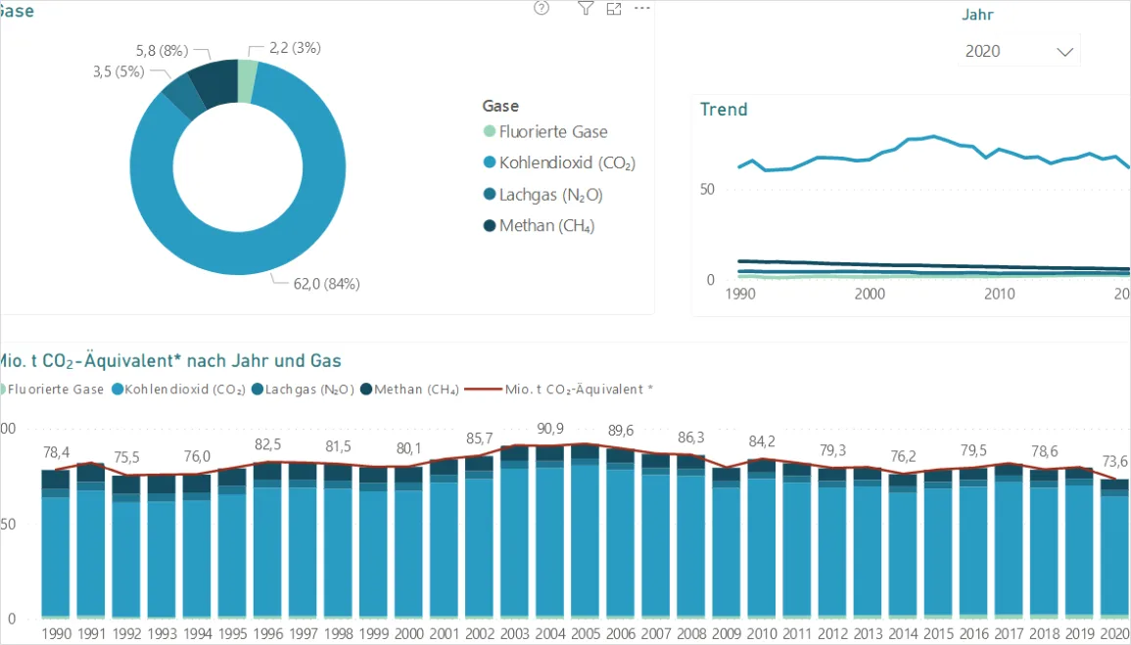Click the 3,5 (5%) data label

tap(118, 71)
